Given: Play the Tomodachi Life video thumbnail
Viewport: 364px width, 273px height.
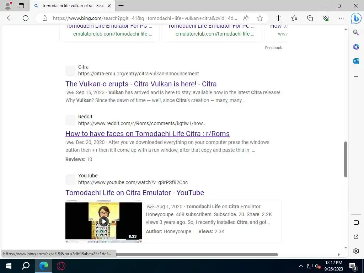Looking at the screenshot, I should tap(104, 221).
